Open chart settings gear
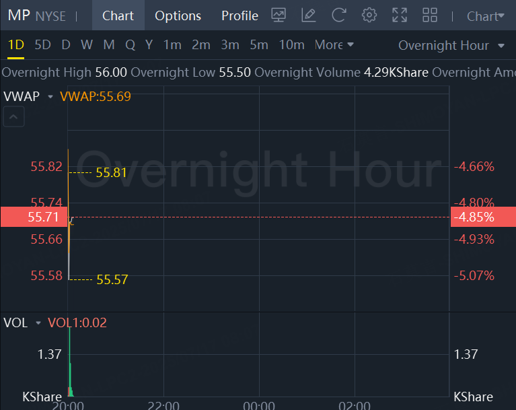This screenshot has height=410, width=516. 369,15
